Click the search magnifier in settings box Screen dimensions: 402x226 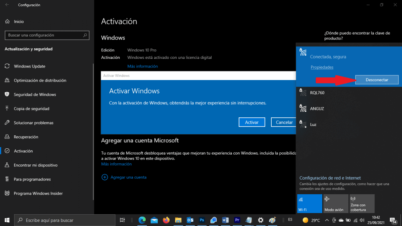pos(85,35)
